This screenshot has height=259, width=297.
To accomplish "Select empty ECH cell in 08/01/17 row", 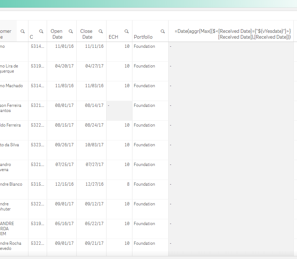I will [119, 111].
